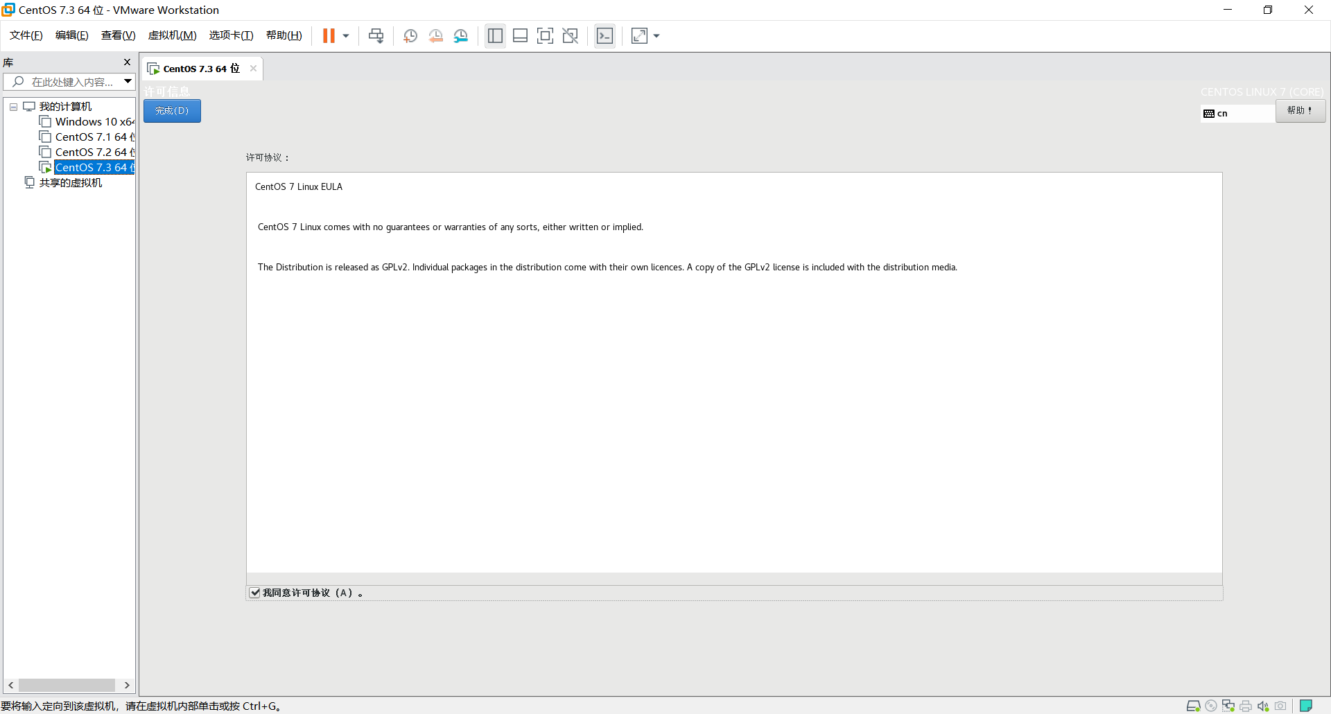Open the 文件(F) menu
Image resolution: width=1331 pixels, height=714 pixels.
coord(26,35)
